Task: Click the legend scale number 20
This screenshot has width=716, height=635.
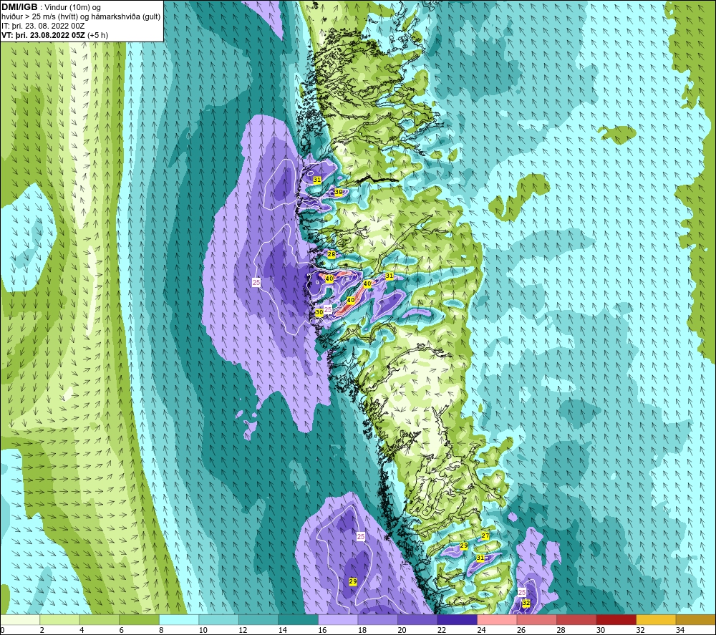Action: pos(402,630)
